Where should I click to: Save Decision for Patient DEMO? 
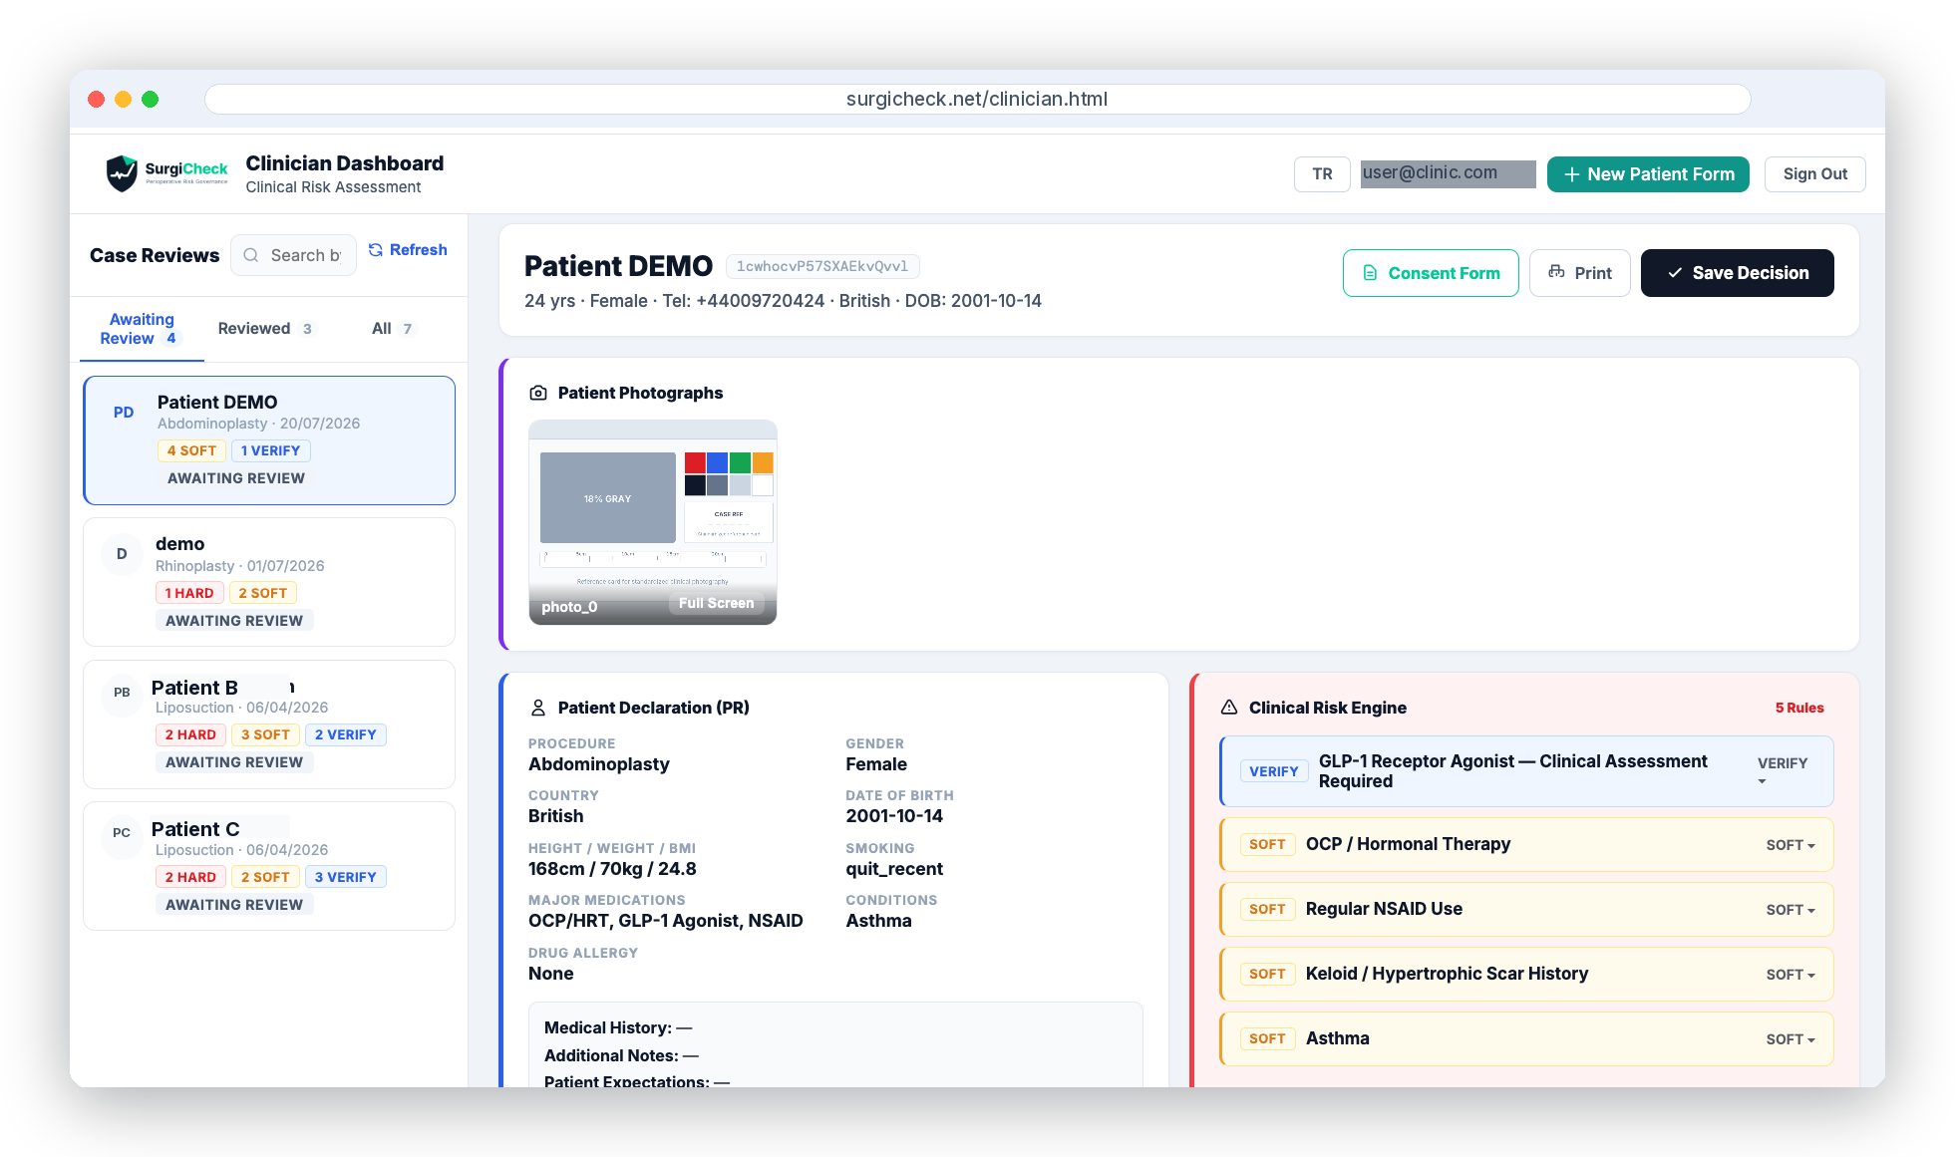[1737, 273]
